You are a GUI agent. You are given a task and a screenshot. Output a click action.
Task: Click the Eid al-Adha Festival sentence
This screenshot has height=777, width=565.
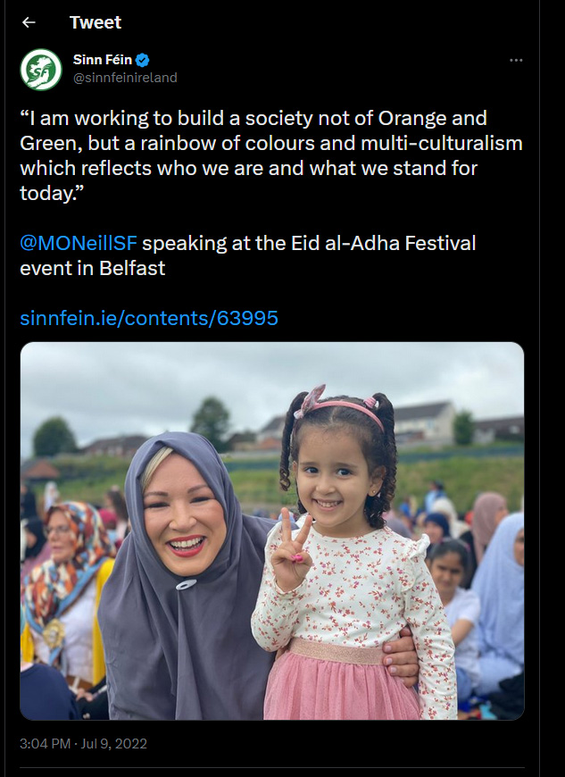[247, 255]
